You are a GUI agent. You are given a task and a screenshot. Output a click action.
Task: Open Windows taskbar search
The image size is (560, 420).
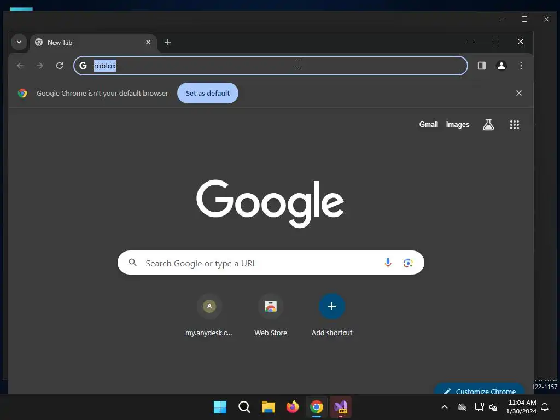coord(244,407)
